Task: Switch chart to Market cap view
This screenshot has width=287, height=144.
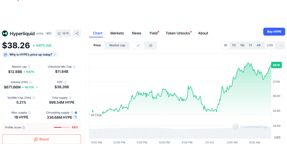Action: point(117,45)
